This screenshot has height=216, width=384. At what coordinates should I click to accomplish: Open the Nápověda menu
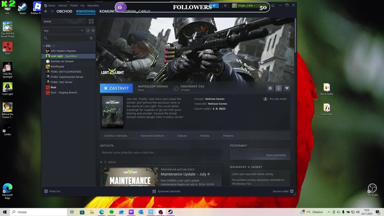coord(93,5)
